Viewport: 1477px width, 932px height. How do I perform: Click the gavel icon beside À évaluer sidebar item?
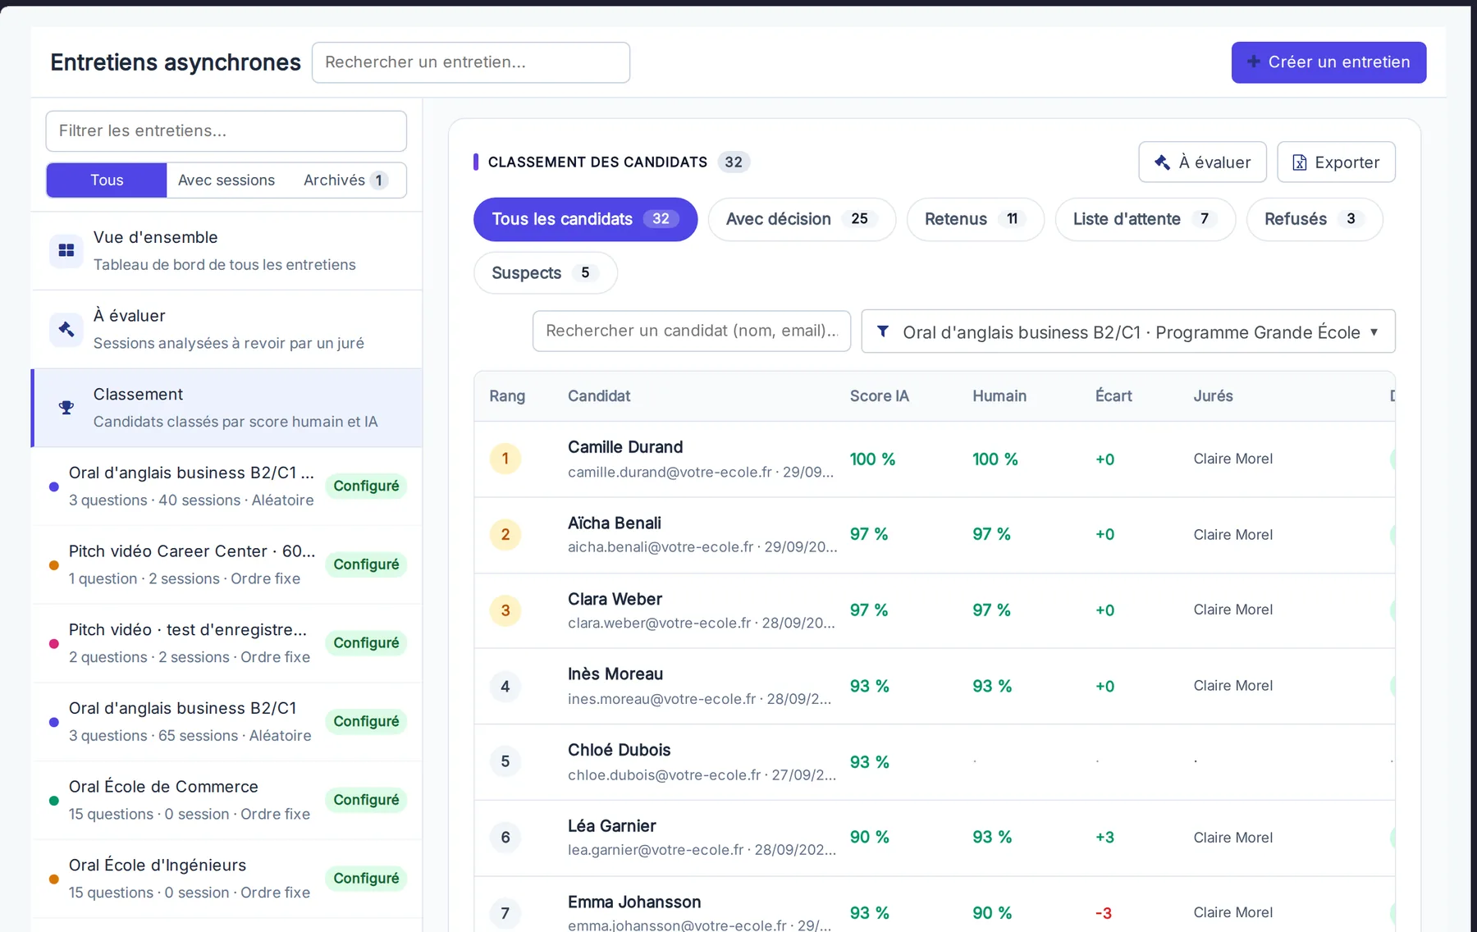66,329
